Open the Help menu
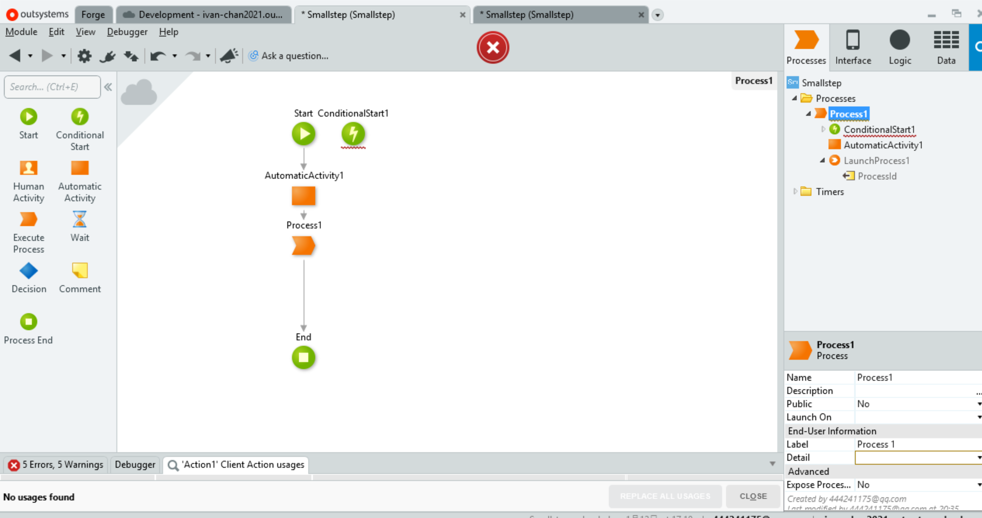Image resolution: width=982 pixels, height=518 pixels. pos(168,32)
